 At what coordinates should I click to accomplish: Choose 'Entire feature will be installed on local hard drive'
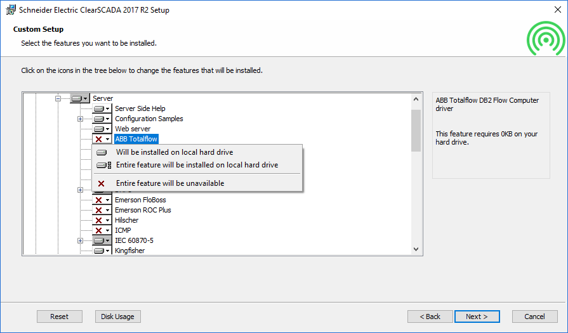click(x=197, y=165)
